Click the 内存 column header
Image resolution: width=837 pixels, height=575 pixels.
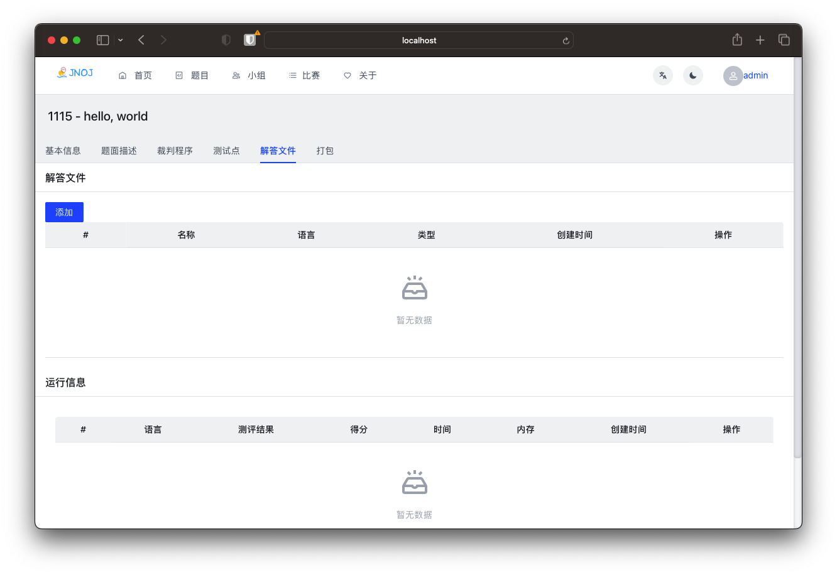(x=525, y=429)
